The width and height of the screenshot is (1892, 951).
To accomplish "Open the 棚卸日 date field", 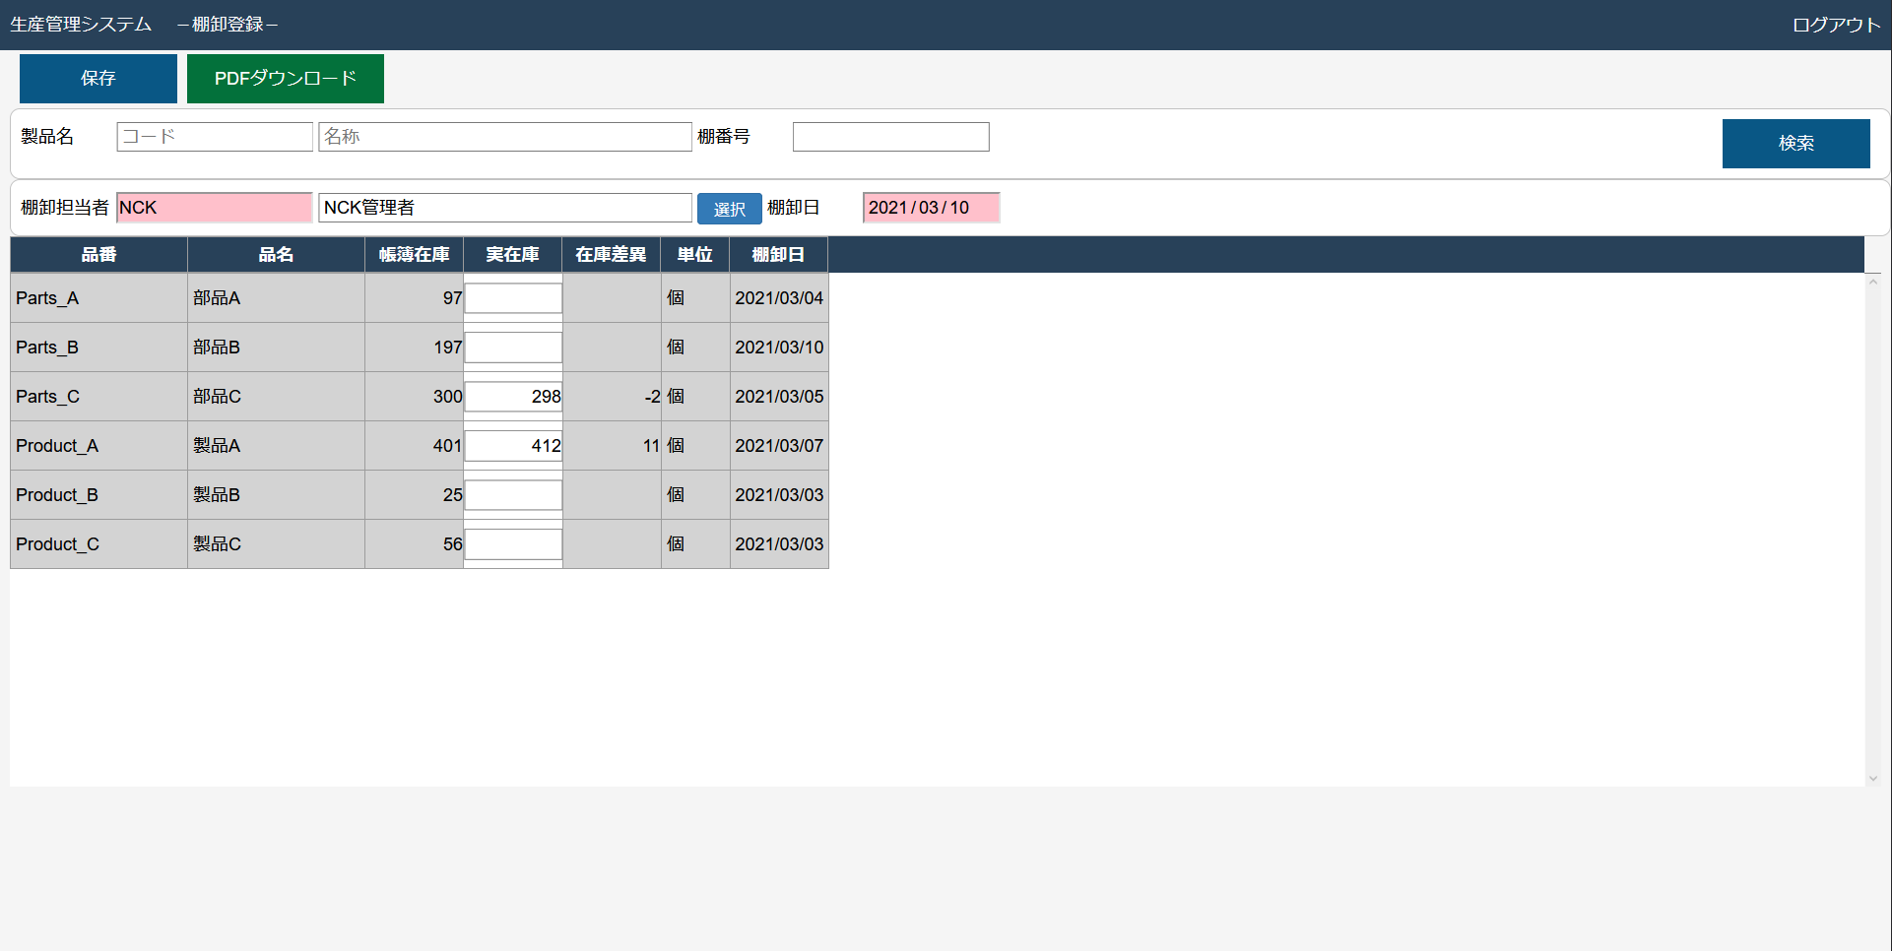I will pos(931,208).
